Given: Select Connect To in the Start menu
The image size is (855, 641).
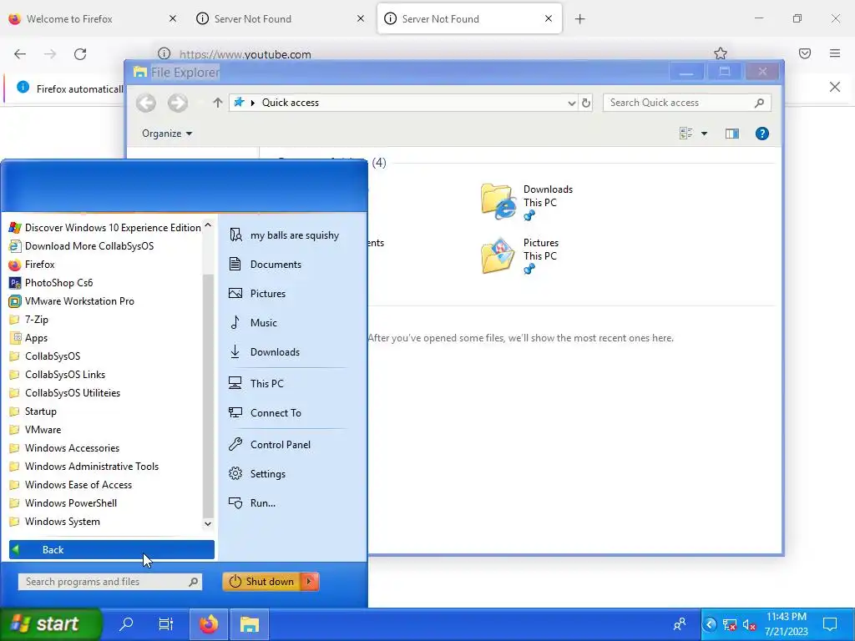Looking at the screenshot, I should pyautogui.click(x=265, y=412).
